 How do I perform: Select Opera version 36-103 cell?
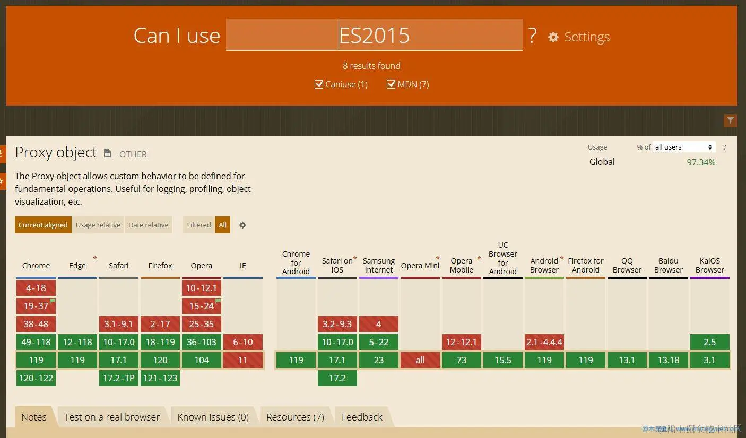coord(202,342)
